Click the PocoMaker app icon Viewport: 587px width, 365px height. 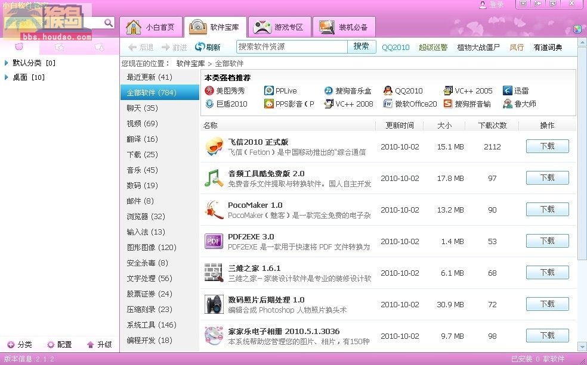tap(214, 210)
